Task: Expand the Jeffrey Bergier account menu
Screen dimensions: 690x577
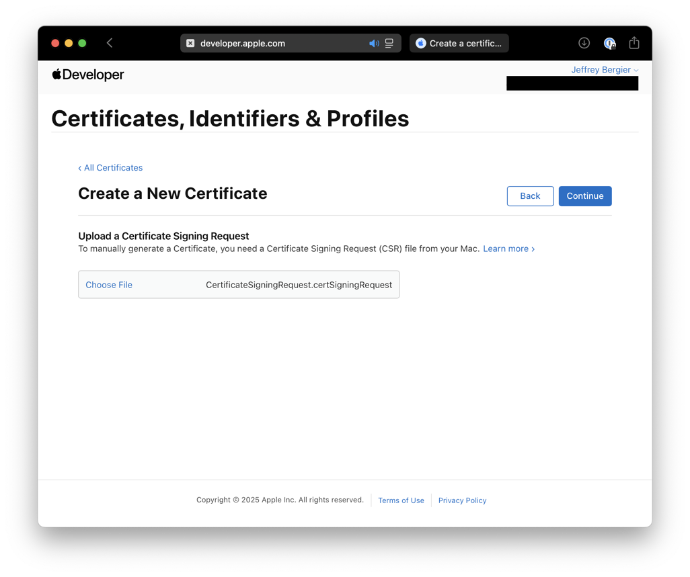Action: (x=604, y=70)
